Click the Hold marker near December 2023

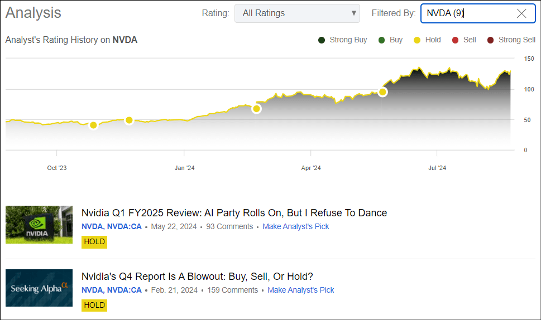(x=129, y=120)
